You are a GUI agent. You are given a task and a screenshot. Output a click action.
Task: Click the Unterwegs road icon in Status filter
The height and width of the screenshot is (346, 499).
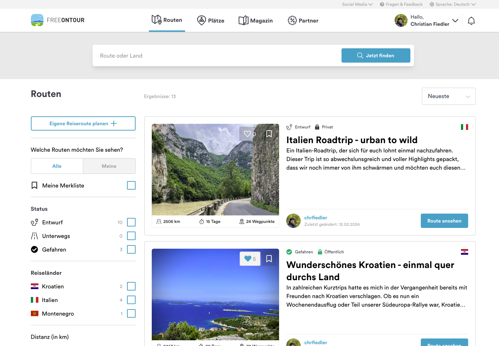tap(34, 236)
